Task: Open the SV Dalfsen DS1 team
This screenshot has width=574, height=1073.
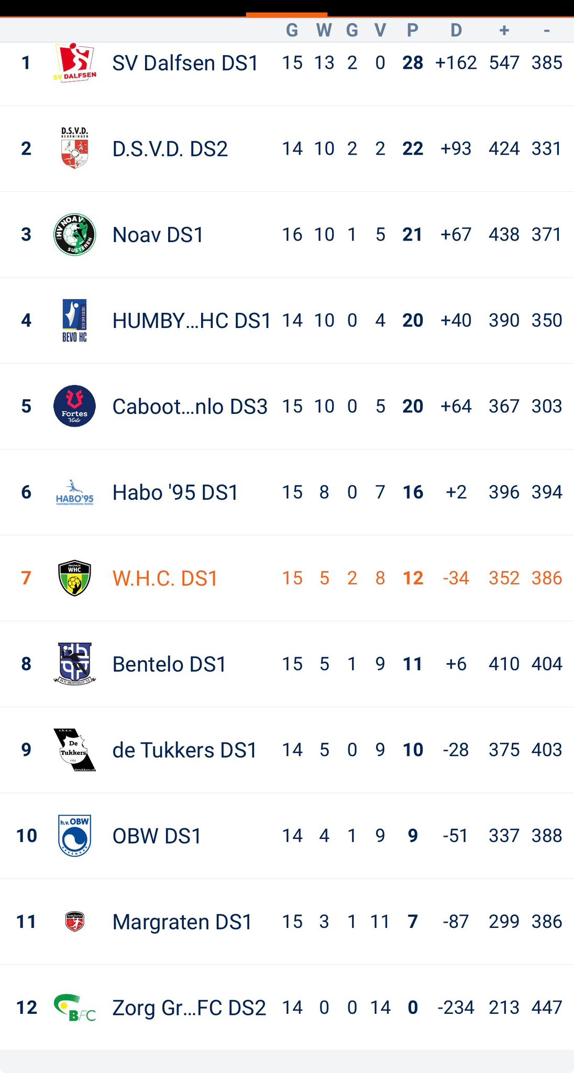Action: point(185,63)
